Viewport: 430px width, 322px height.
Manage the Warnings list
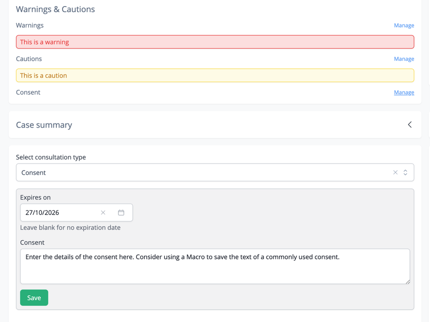coord(404,25)
